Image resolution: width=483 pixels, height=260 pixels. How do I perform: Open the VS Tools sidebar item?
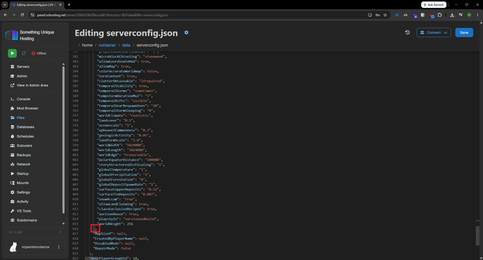(24, 211)
